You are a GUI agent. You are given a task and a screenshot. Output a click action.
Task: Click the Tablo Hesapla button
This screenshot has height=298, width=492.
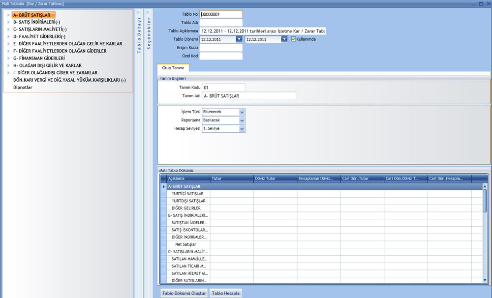tap(226, 293)
